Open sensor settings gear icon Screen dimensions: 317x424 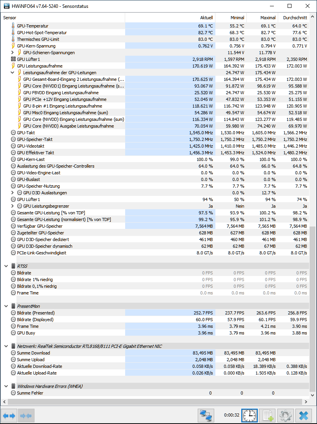click(x=285, y=415)
